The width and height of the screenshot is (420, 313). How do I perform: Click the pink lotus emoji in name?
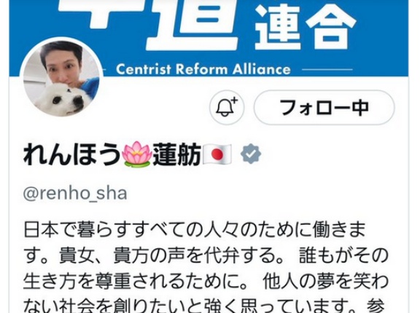coord(136,154)
